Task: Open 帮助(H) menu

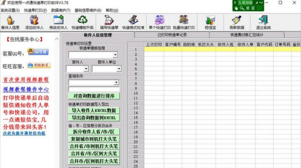Action: pos(112,10)
